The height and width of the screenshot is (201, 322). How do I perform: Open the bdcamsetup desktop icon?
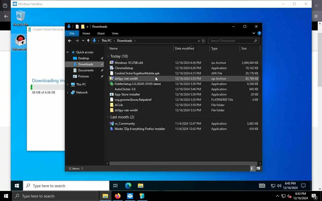[x=20, y=43]
